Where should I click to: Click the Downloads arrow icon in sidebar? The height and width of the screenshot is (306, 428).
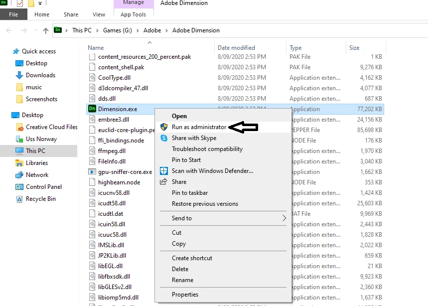tap(19, 75)
